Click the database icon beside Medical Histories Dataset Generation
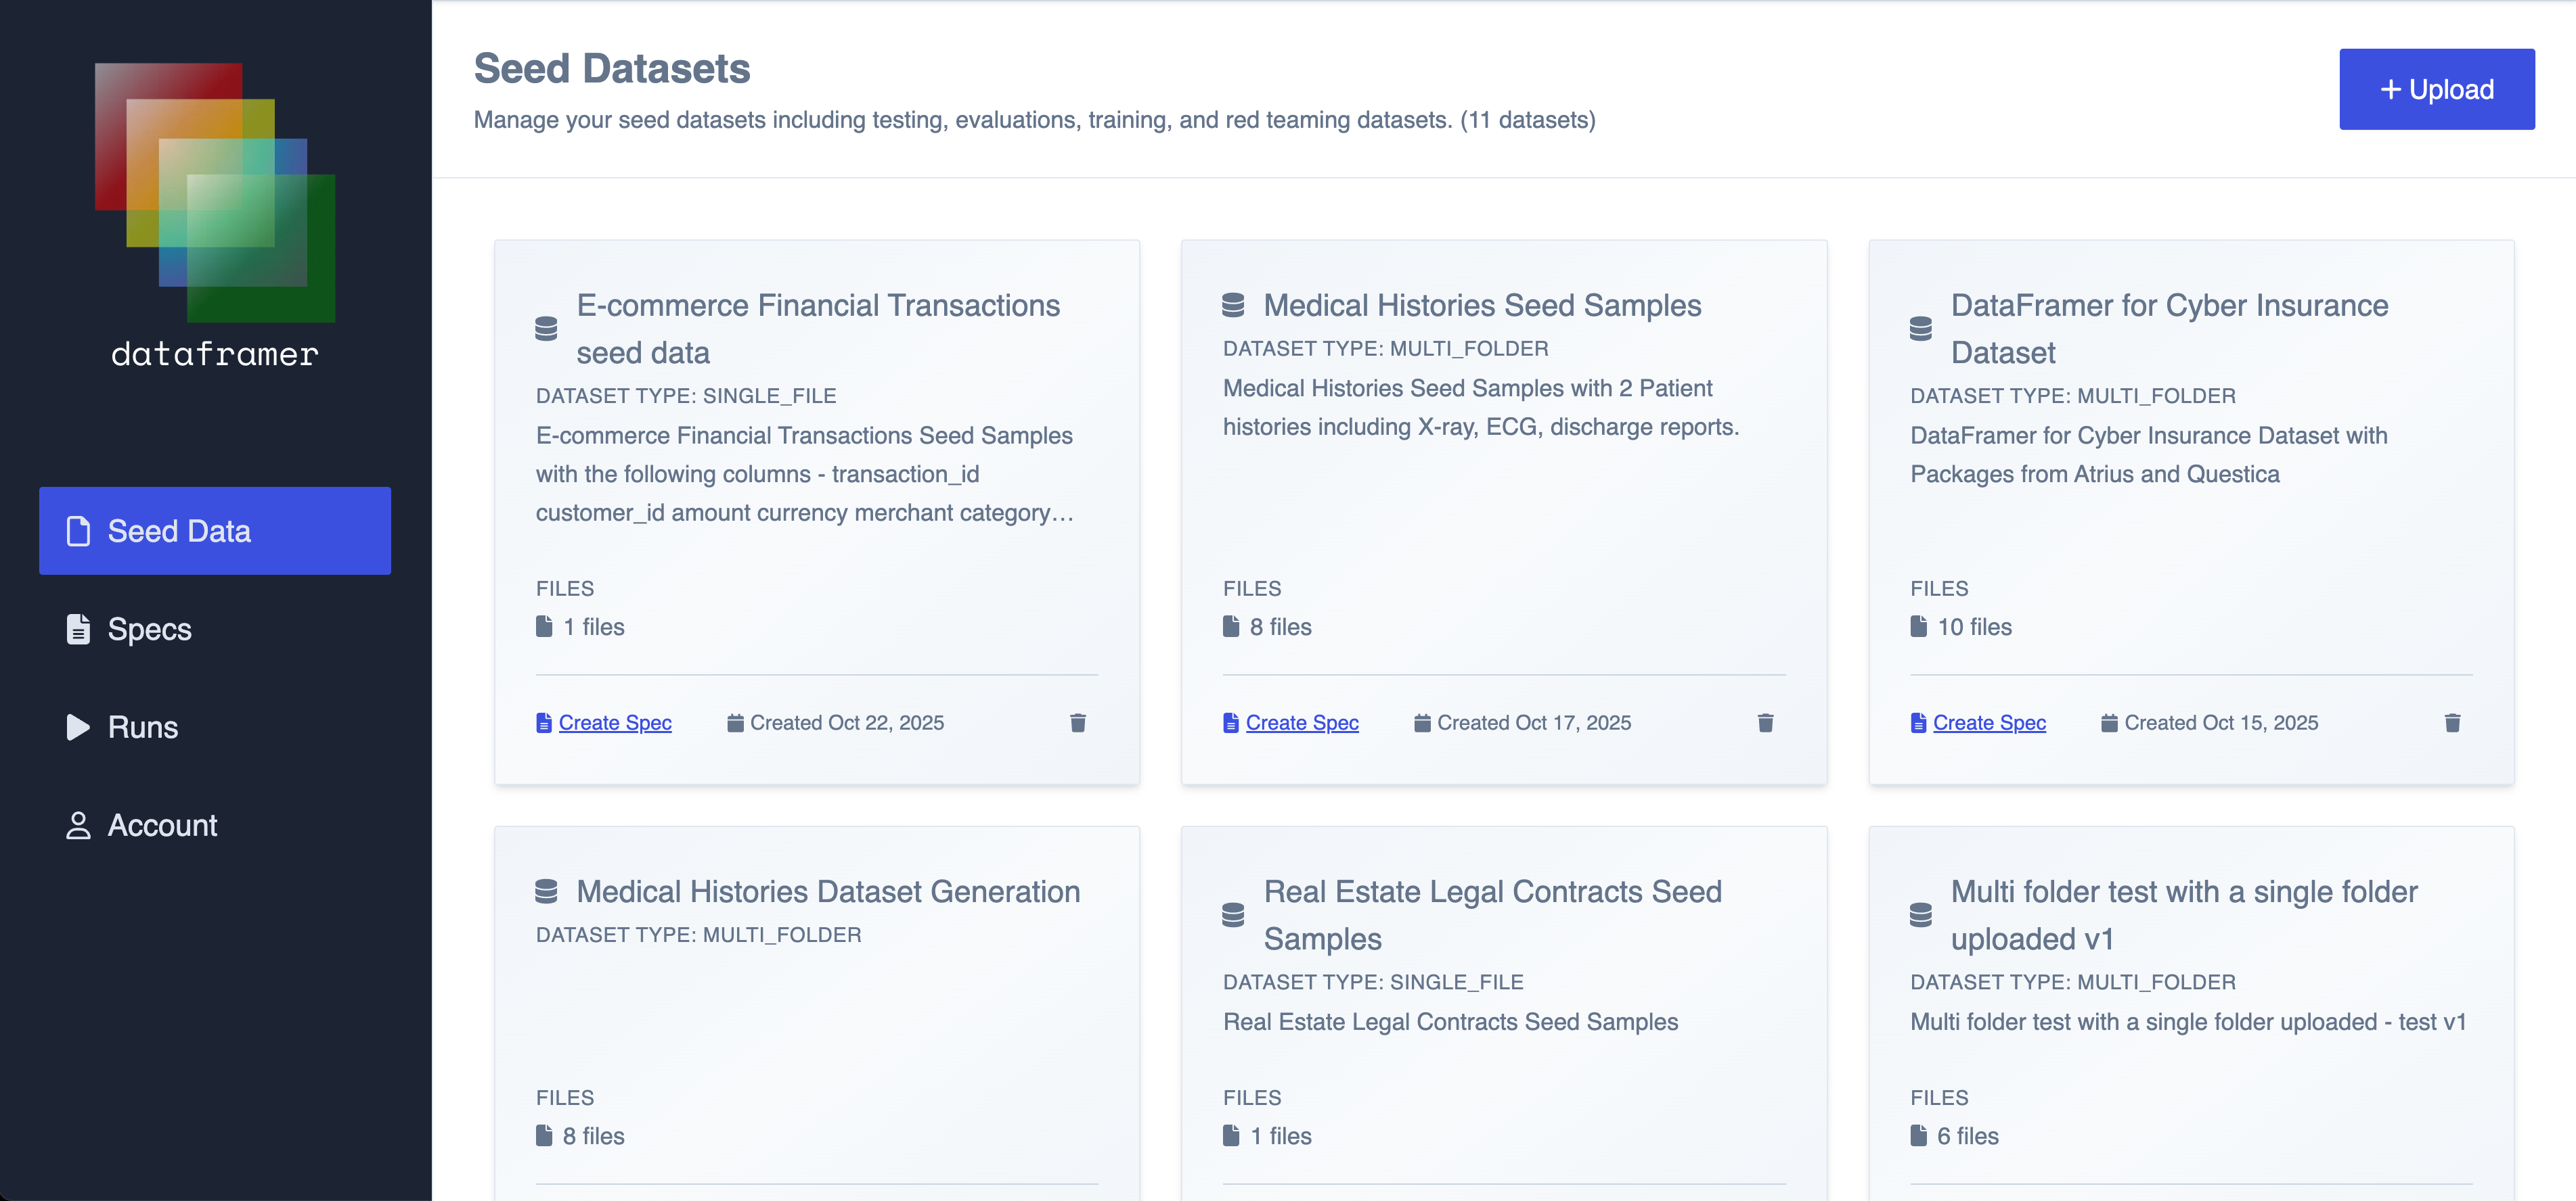2576x1201 pixels. [546, 891]
